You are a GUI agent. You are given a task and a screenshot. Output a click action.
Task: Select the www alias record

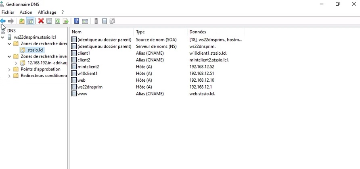157,94
